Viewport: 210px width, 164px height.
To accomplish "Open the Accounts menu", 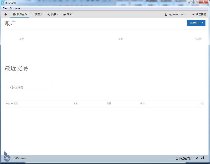I will click(15, 8).
